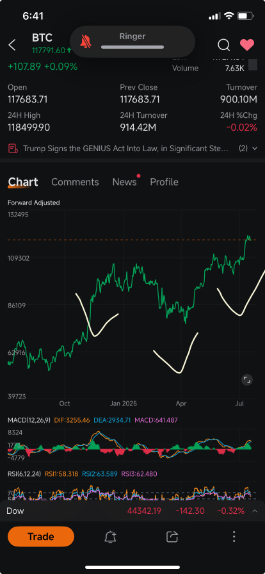Screen dimensions: 265x574
Task: Expand the chart to fullscreen
Action: [247, 380]
